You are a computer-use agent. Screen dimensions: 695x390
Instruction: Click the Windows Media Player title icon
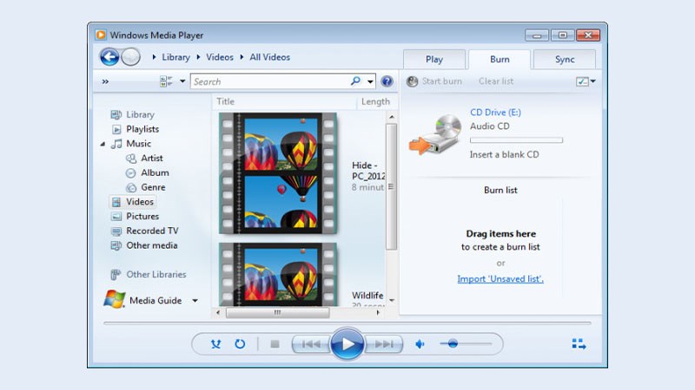101,35
